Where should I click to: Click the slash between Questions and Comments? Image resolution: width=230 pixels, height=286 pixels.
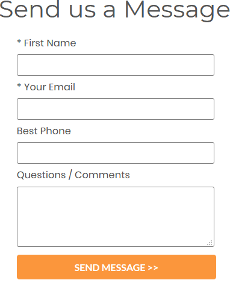tap(70, 175)
